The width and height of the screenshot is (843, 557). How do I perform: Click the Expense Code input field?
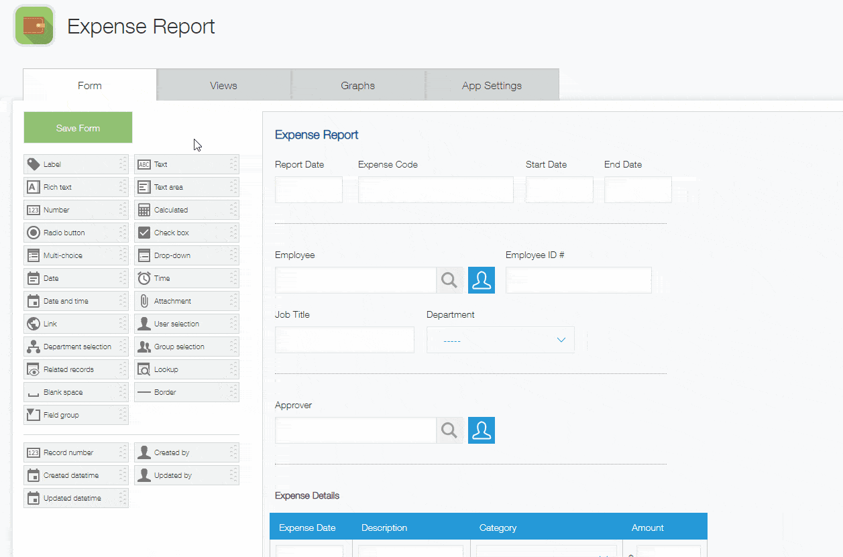click(x=435, y=190)
